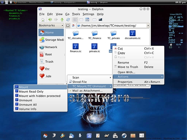Switch to details view mode
187x140 pixels.
coord(81,20)
